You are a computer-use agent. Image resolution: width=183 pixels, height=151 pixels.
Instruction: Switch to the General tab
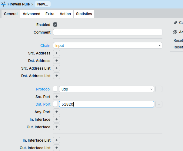11,14
